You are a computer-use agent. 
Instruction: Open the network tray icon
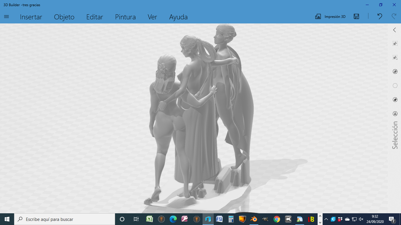[x=354, y=219]
